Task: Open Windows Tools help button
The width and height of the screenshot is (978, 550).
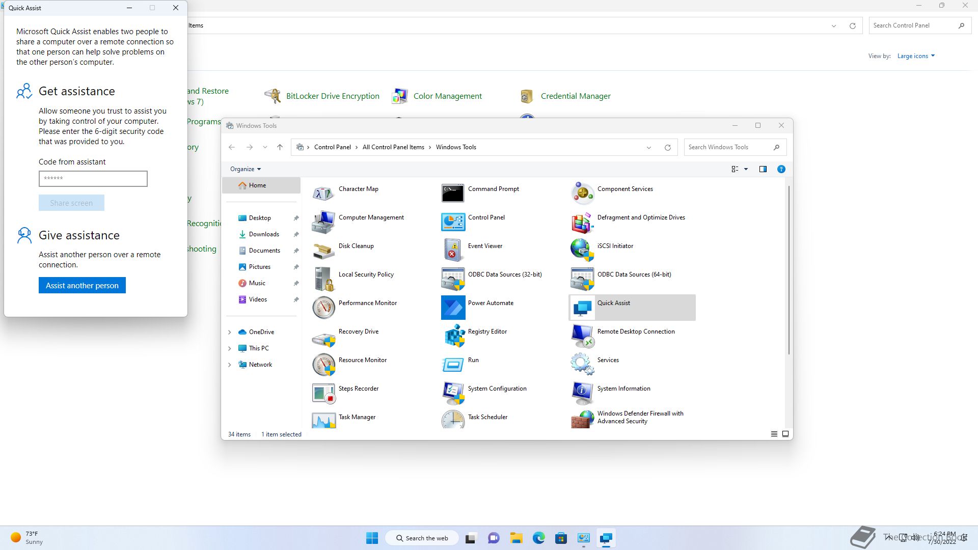Action: tap(781, 169)
